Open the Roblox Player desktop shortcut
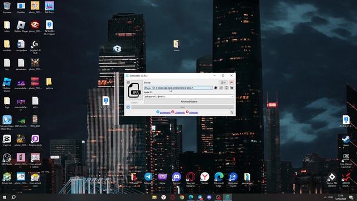 (21, 26)
